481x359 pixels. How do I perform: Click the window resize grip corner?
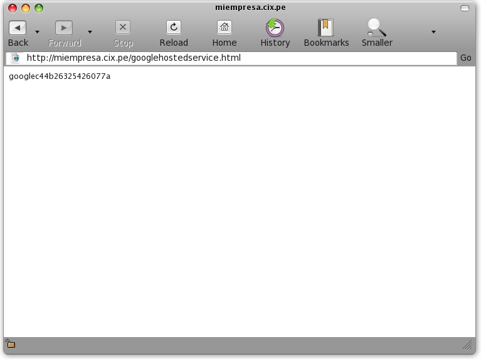click(x=467, y=345)
